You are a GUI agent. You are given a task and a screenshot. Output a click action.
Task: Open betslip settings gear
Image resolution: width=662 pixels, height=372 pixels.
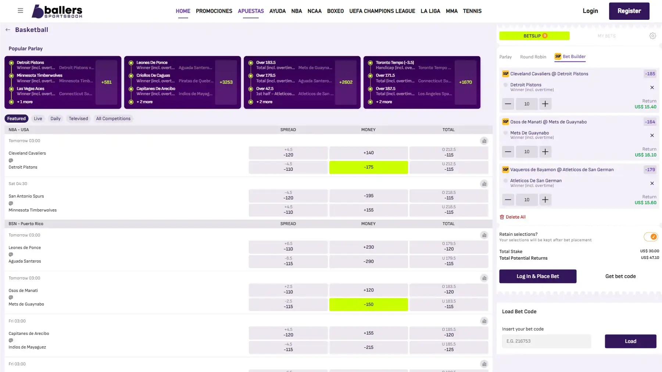[652, 36]
